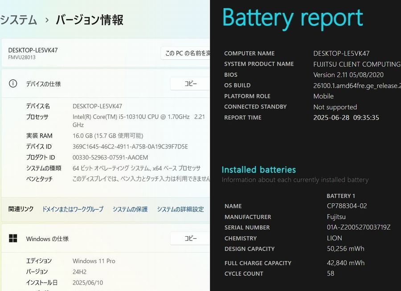Click the edition value Windows 11 Pro
Image resolution: width=401 pixels, height=291 pixels.
pyautogui.click(x=94, y=261)
